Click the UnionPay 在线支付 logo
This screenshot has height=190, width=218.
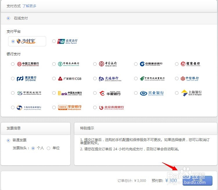coord(67,41)
